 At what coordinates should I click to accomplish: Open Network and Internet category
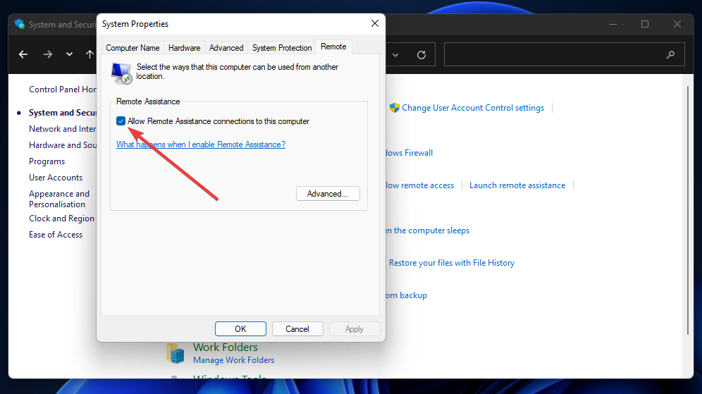(x=63, y=128)
